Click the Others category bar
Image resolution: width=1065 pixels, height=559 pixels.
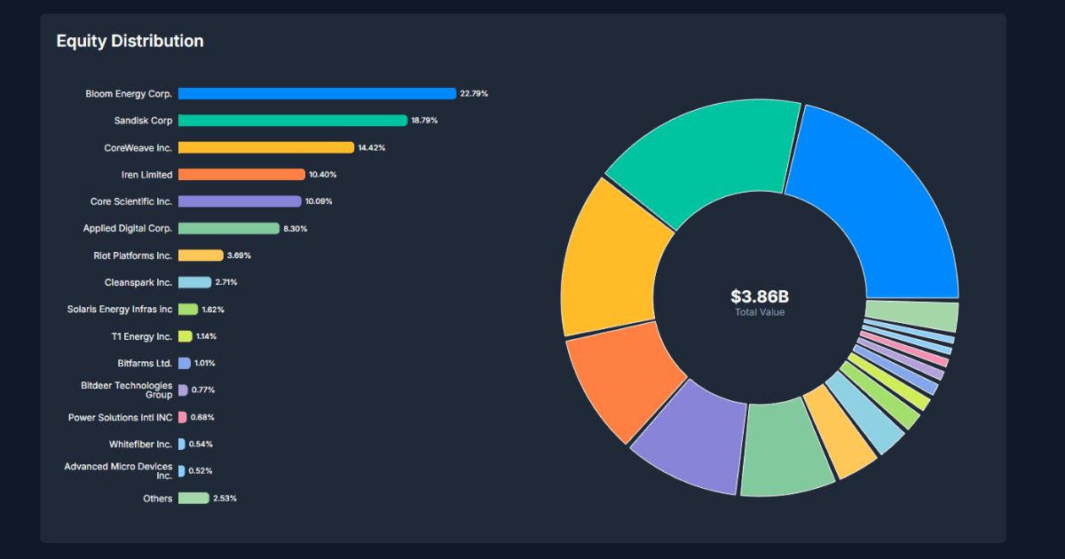(x=193, y=498)
